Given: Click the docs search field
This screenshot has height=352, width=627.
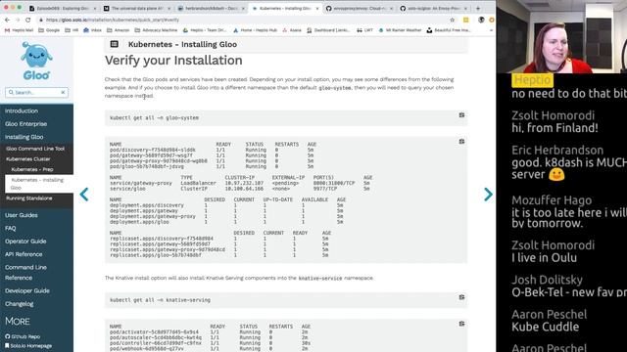Looking at the screenshot, I should (36, 92).
